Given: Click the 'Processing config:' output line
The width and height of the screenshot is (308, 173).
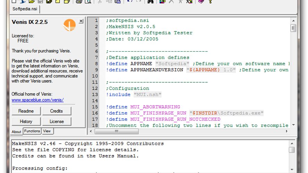Looking at the screenshot, I should point(40,168).
